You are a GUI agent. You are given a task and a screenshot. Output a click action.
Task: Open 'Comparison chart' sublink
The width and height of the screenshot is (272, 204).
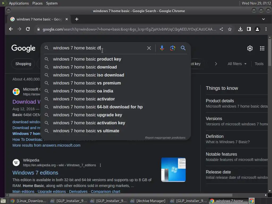105,192
